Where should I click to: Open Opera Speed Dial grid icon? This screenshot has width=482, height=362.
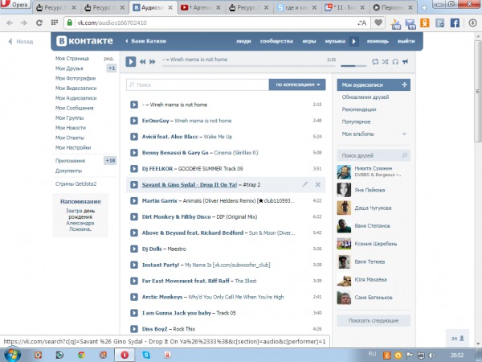click(x=55, y=23)
